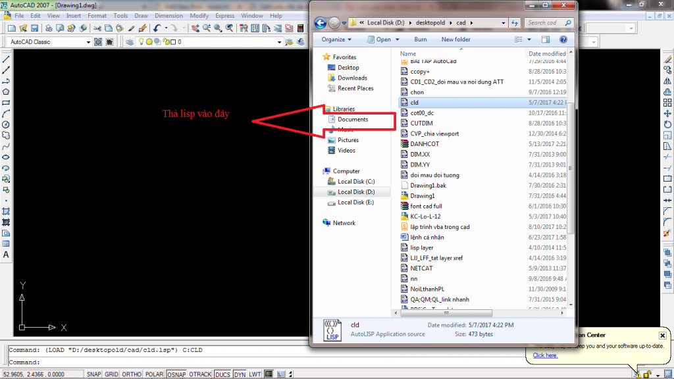Click the AutoCAD command line input
The image size is (674, 379).
click(267, 363)
